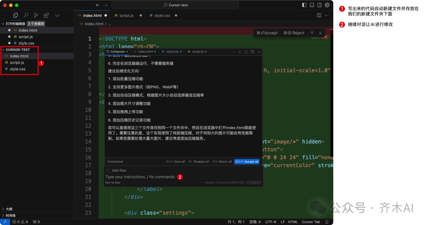Screen dimensions: 427x225
Task: Open Composer more options ellipsis
Action: click(233, 52)
